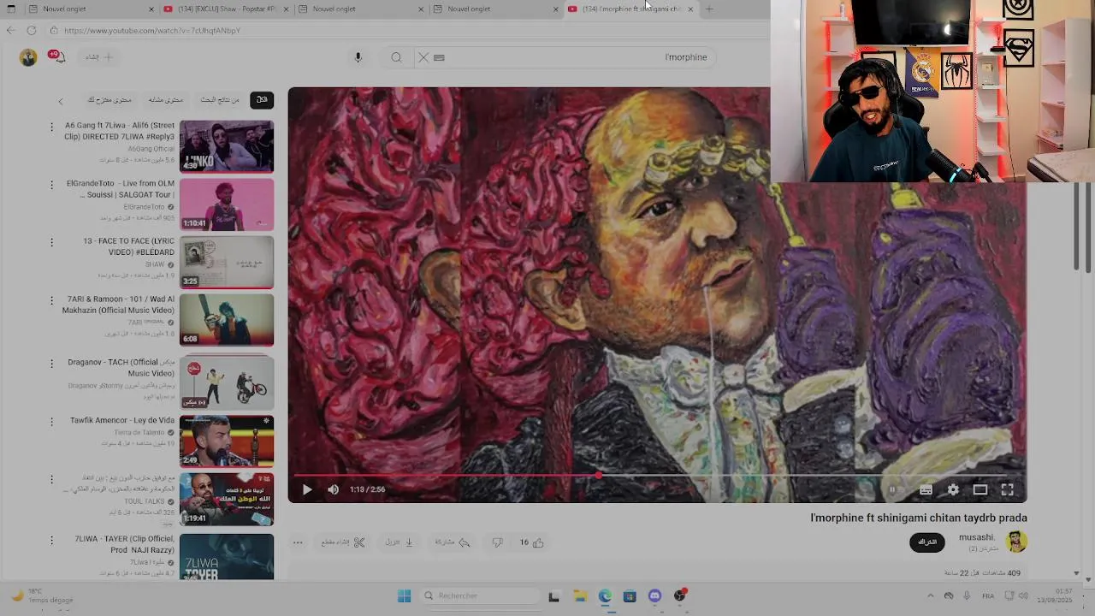This screenshot has width=1095, height=616.
Task: Select the 'من نتائج البحث' filter chip
Action: (x=220, y=99)
